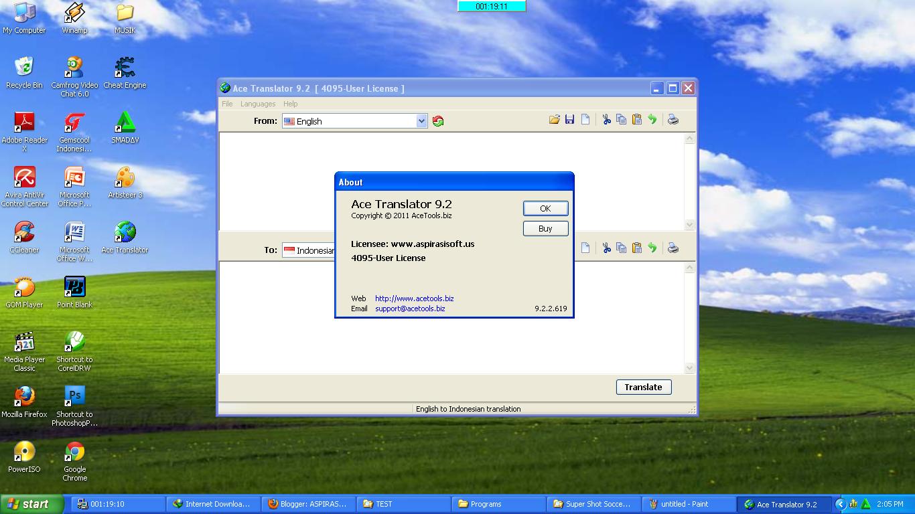Click 'English to Indonesian translation' status text
This screenshot has height=514, width=915.
pos(468,409)
